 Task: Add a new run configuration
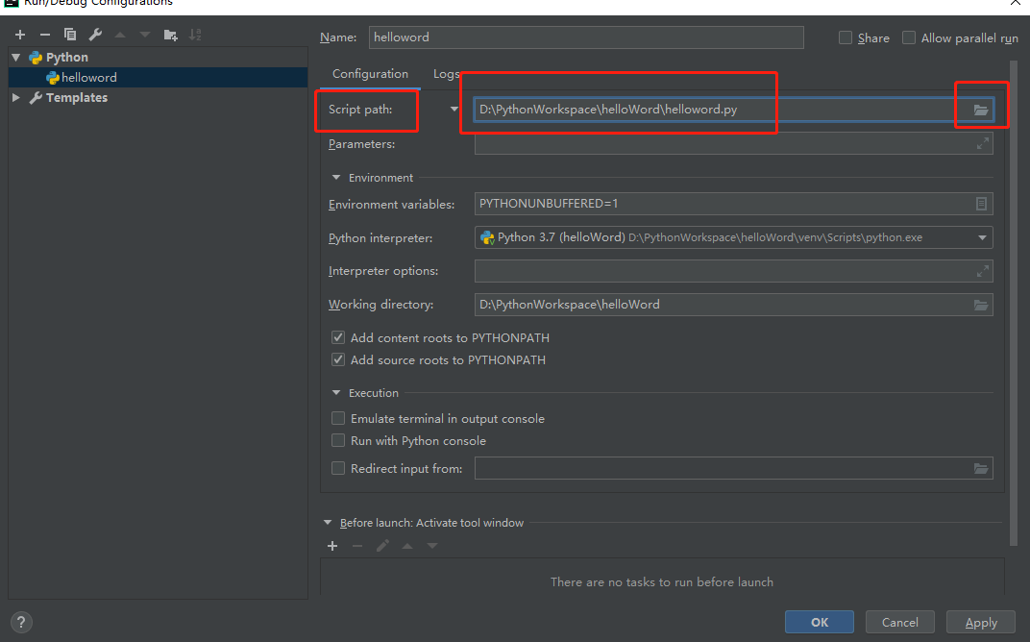(20, 35)
